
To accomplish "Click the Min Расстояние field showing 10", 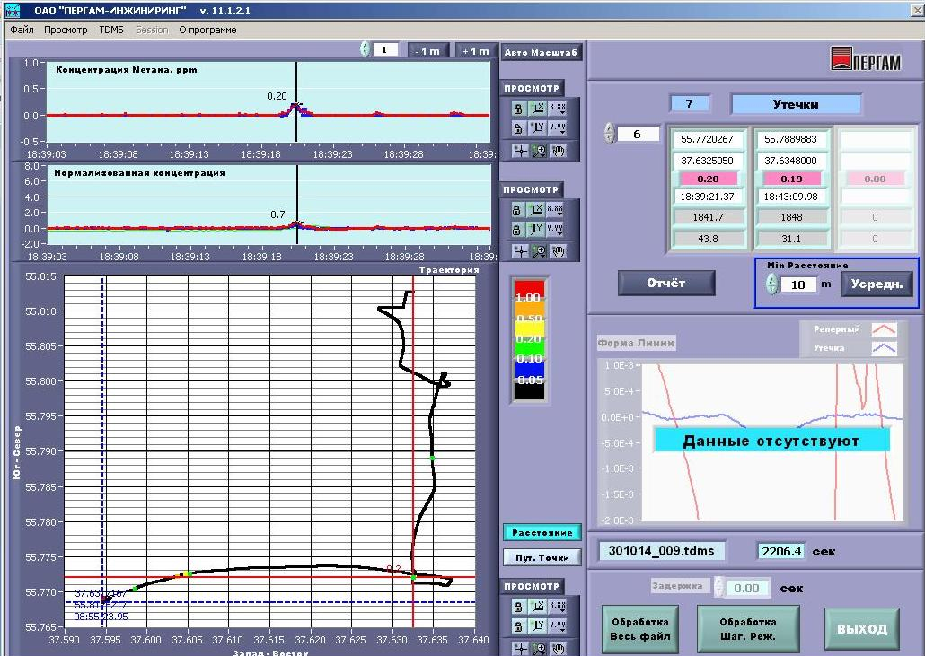I will point(798,284).
